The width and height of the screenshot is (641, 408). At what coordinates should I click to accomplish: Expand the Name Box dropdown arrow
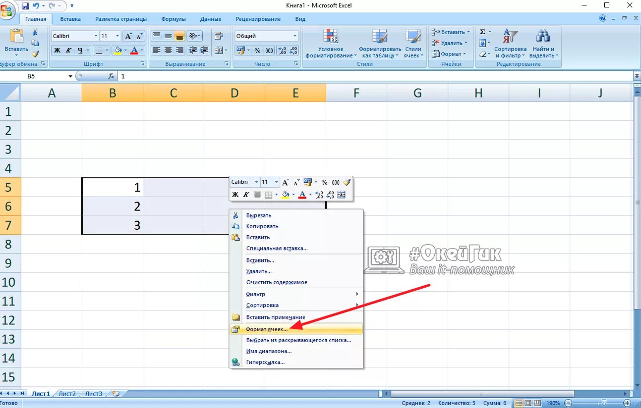point(70,76)
